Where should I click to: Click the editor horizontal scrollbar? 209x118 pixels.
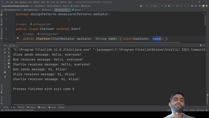98,43
